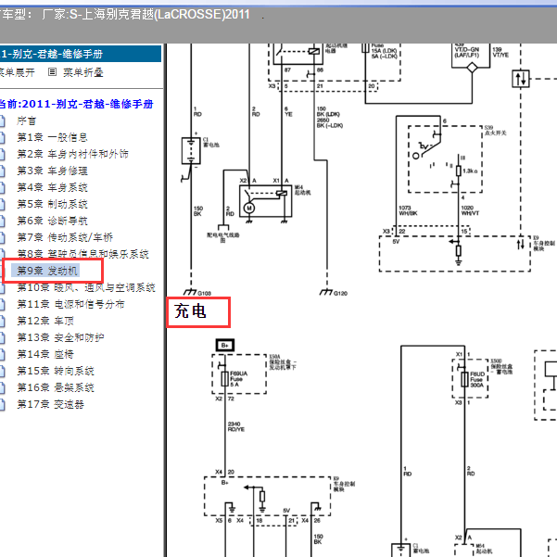Image resolution: width=557 pixels, height=557 pixels.
Task: Click the 1.3kΩ resistor label
Action: click(x=470, y=171)
